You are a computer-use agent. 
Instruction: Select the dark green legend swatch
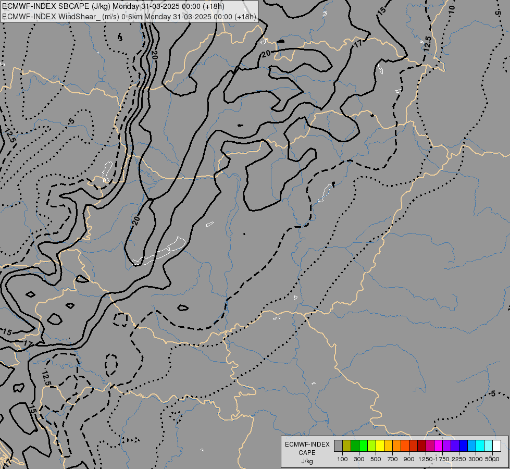355,446
